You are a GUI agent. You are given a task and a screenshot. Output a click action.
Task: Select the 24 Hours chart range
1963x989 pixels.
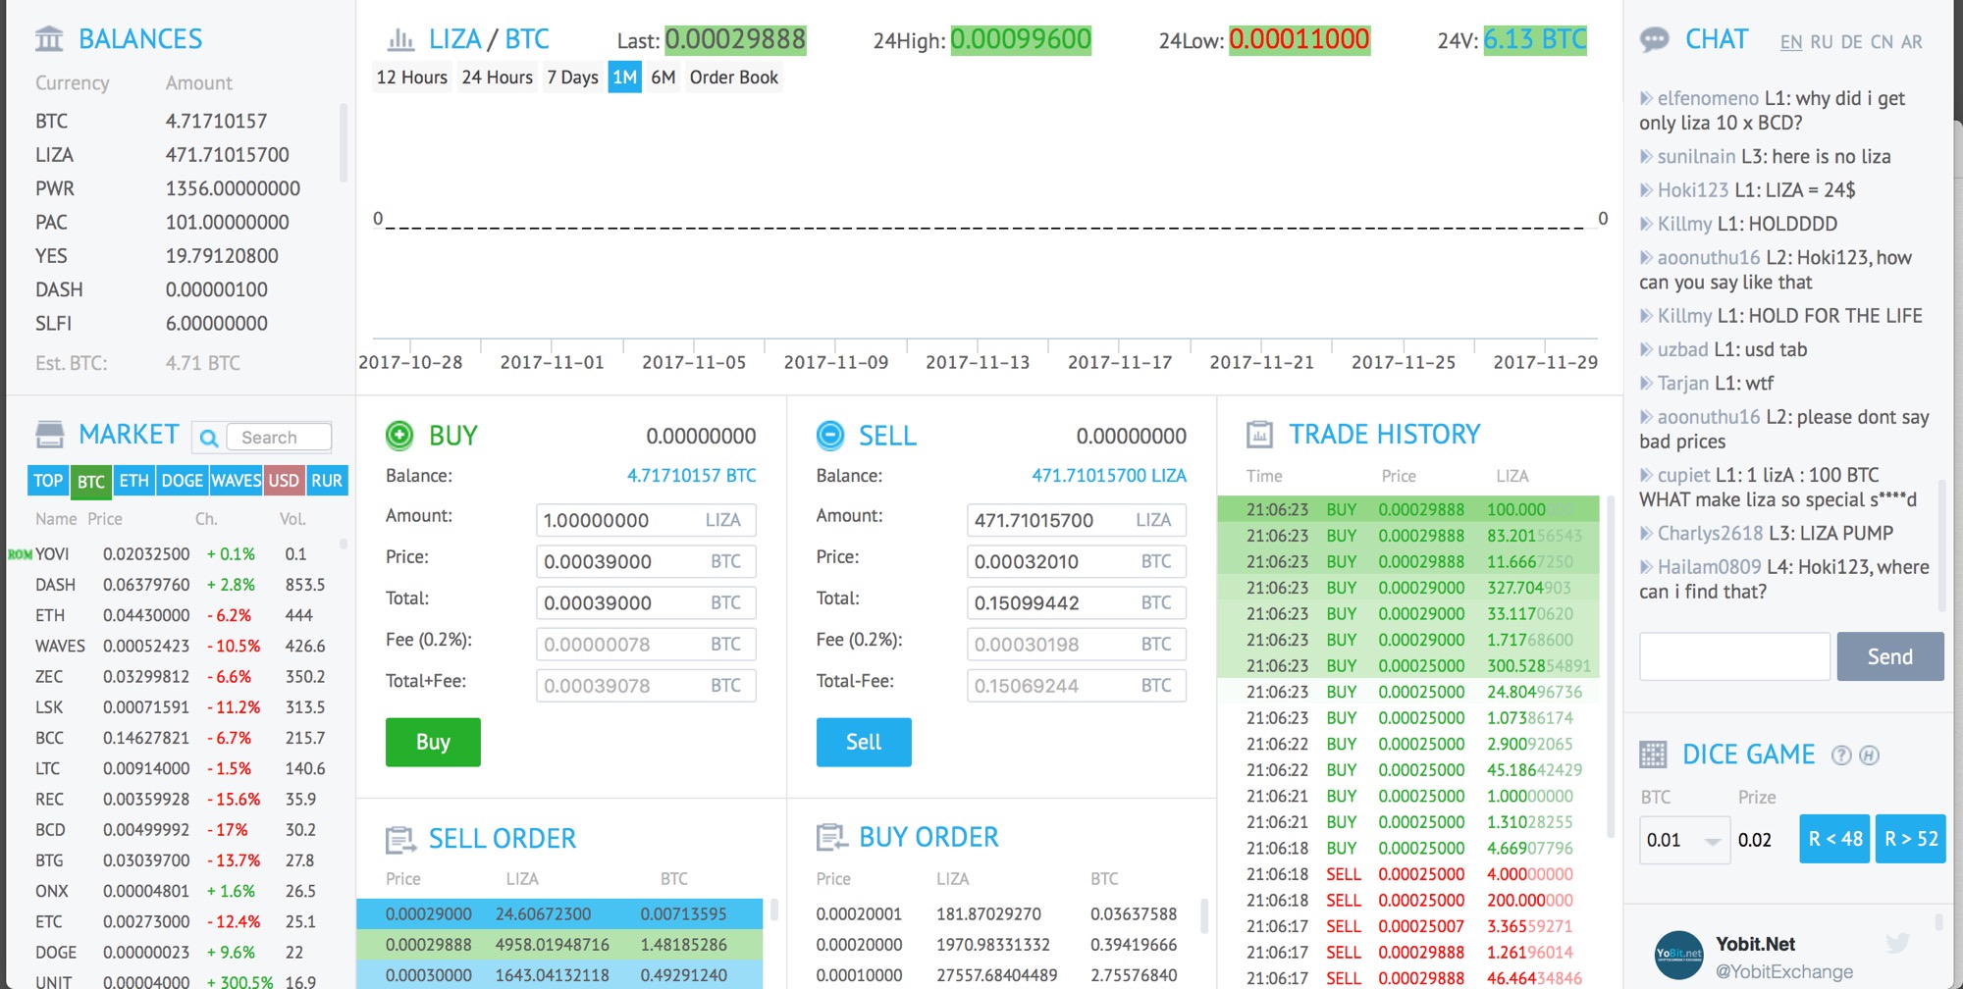pos(497,78)
